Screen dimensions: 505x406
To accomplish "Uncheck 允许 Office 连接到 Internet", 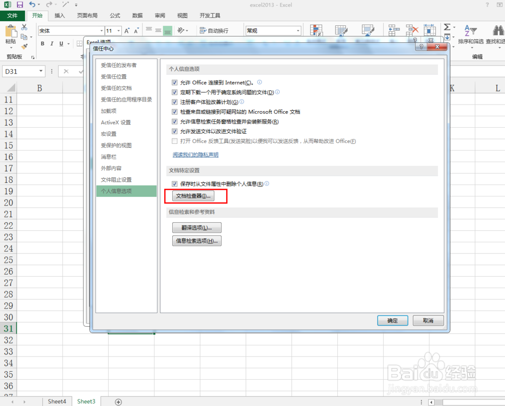I will 174,82.
